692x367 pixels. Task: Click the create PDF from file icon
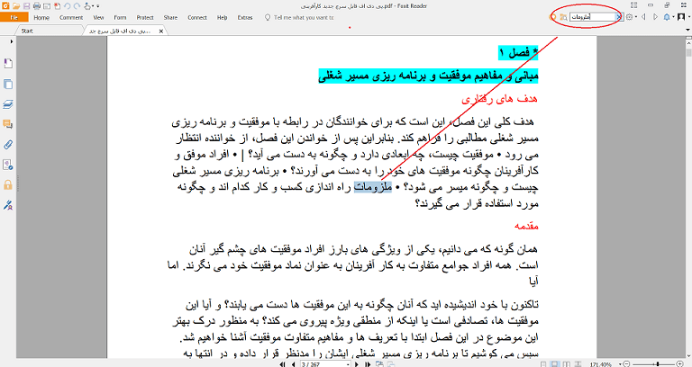58,6
